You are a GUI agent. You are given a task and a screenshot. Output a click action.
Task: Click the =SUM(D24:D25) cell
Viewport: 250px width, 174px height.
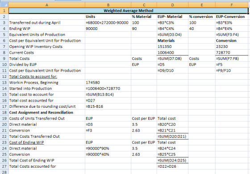pos(172,161)
